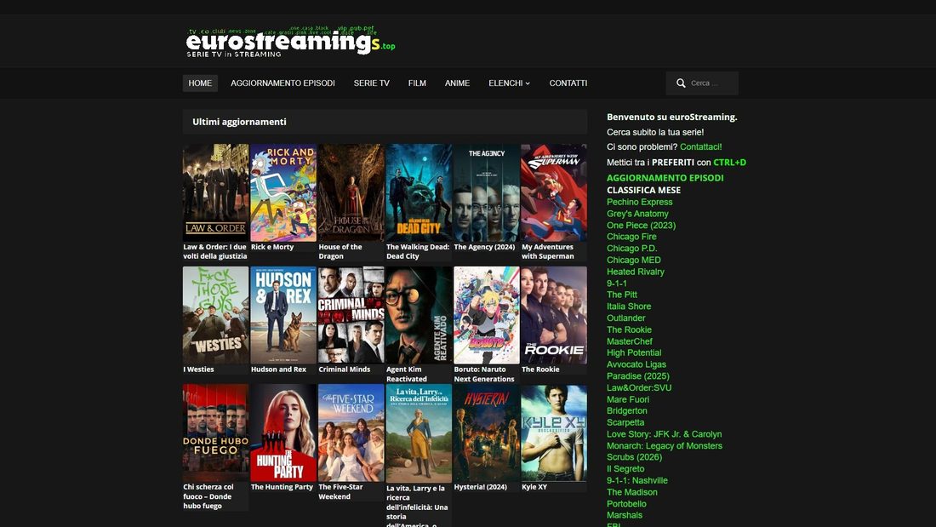Open the Bridgerton sidebar link
936x527 pixels.
[627, 410]
